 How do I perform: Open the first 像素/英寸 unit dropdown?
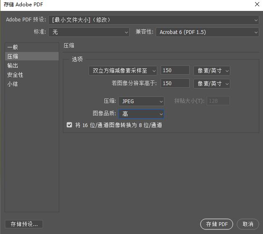tap(212, 71)
